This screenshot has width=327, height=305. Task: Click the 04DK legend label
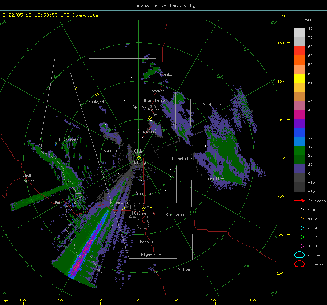[312, 210]
